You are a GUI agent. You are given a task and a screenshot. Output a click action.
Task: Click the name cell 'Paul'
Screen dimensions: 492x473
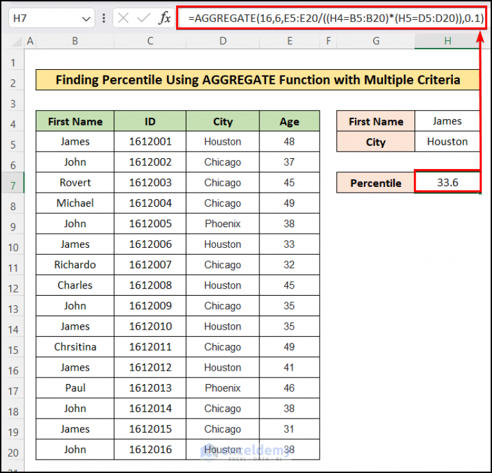click(75, 388)
